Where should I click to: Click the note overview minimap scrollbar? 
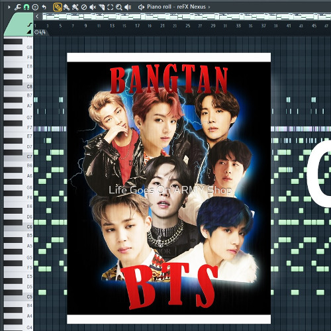coord(187,17)
